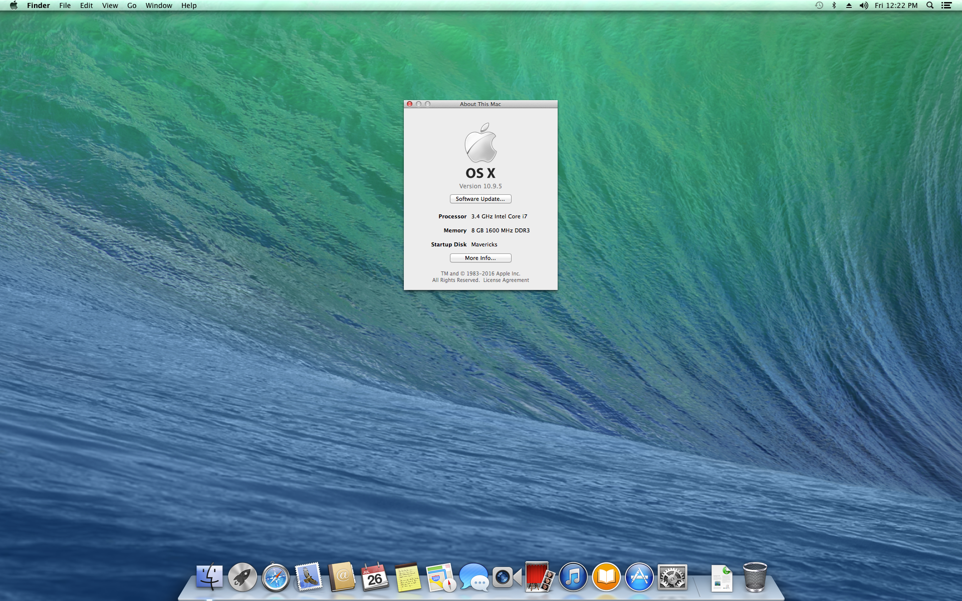Open the Go menu
Viewport: 962px width, 601px height.
point(132,6)
